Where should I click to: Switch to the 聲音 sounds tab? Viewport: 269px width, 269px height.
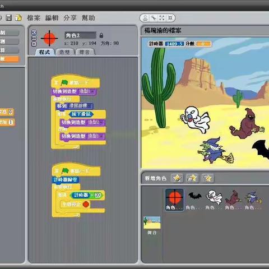85,52
